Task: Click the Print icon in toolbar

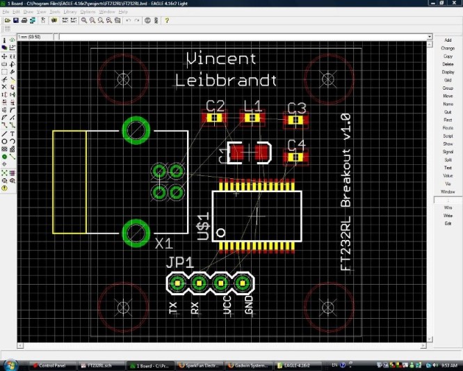Action: coord(24,20)
